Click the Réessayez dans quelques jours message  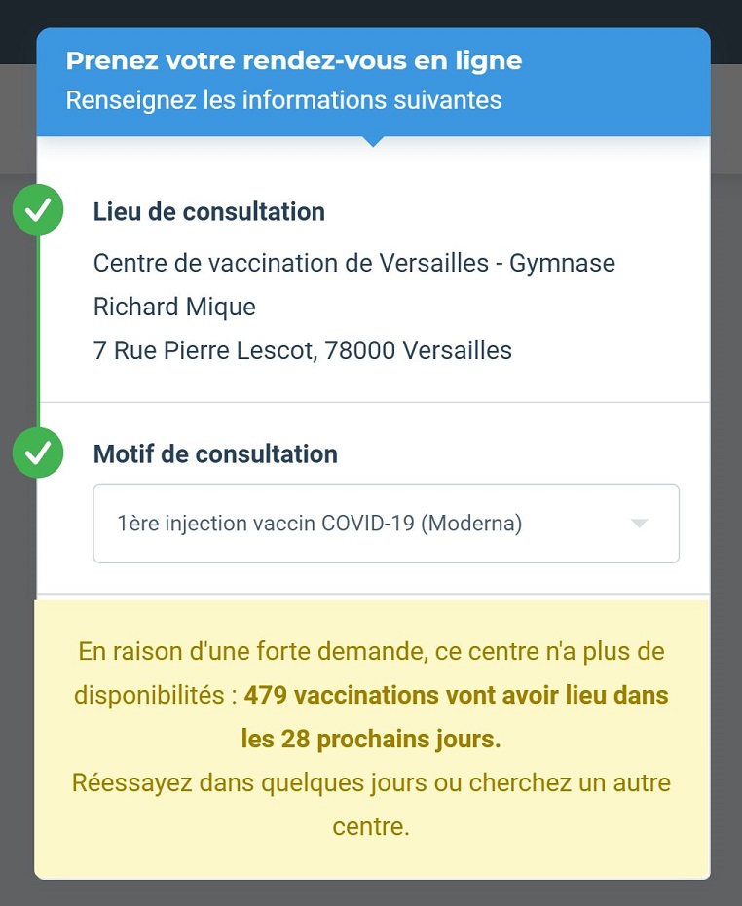point(371,805)
